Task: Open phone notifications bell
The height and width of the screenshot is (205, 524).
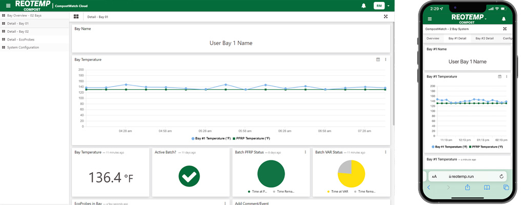Action: click(x=503, y=19)
